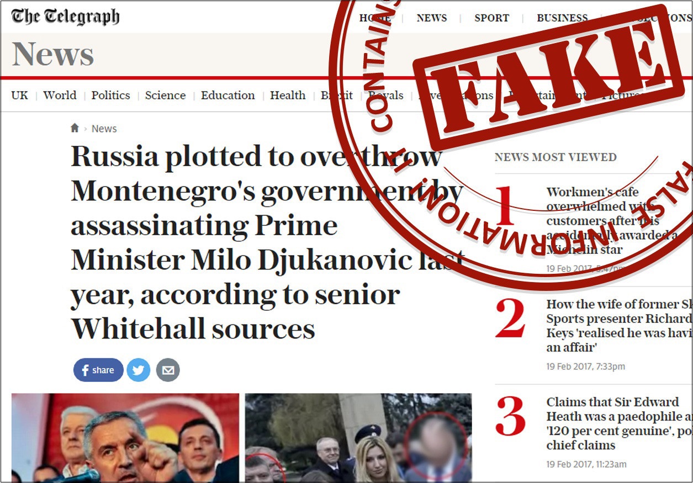
Task: Open the Politics section tab
Action: pyautogui.click(x=110, y=95)
